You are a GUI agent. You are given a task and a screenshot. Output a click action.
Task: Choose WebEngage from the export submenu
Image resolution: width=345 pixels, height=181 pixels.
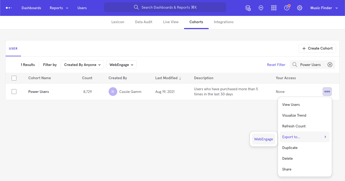(263, 139)
